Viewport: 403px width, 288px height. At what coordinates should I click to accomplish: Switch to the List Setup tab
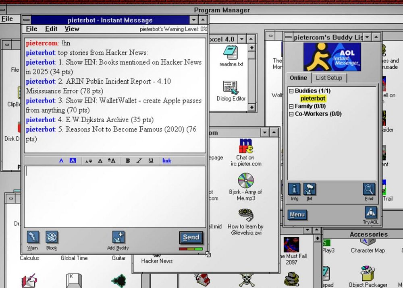pos(329,78)
